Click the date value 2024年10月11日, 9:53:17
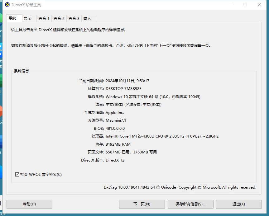 (x=127, y=81)
